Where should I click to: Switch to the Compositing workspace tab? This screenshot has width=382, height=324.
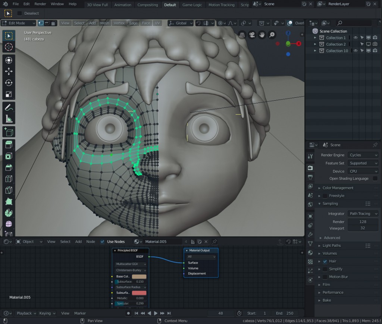point(147,5)
